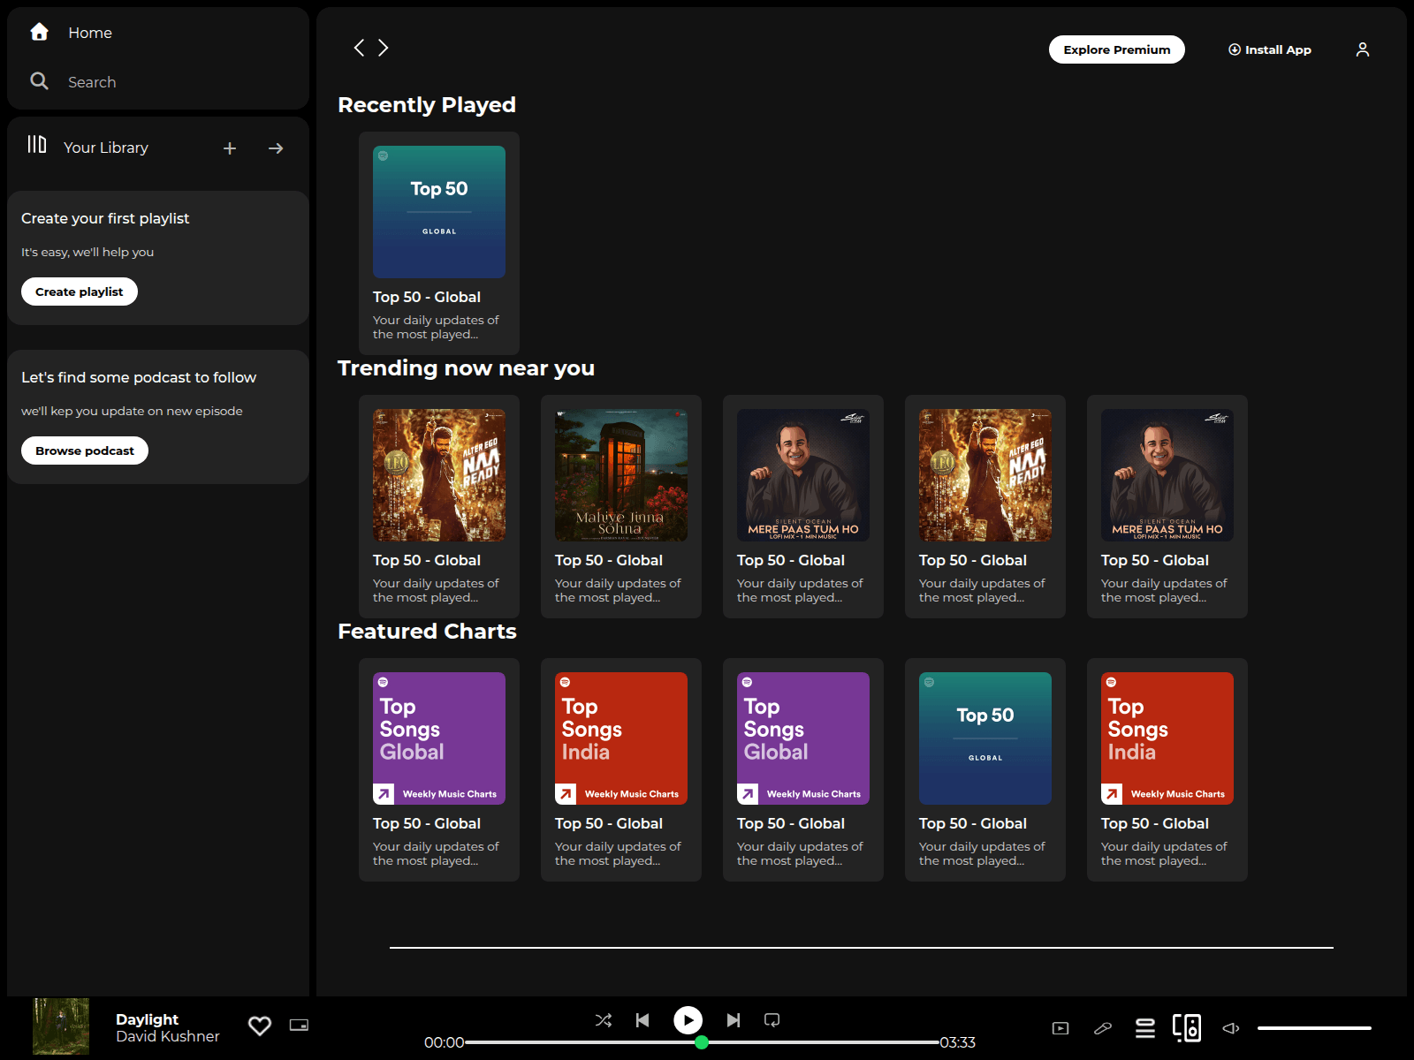Viewport: 1414px width, 1060px height.
Task: Click the Browse podcast button
Action: pyautogui.click(x=85, y=450)
